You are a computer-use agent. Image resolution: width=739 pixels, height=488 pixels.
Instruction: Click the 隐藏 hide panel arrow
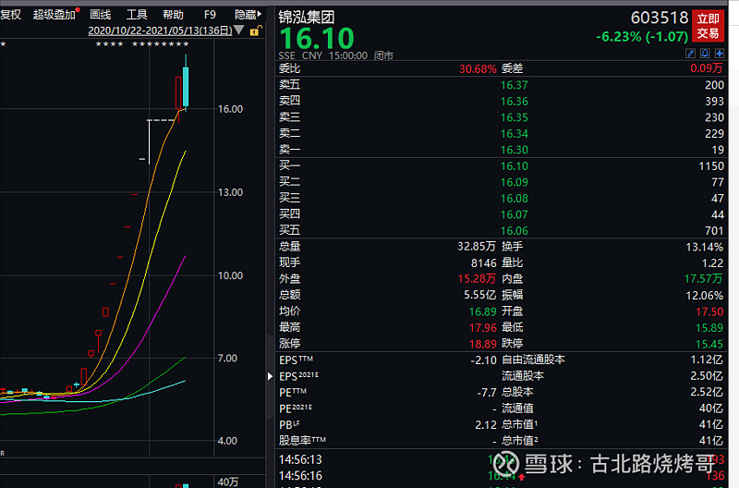coord(248,15)
